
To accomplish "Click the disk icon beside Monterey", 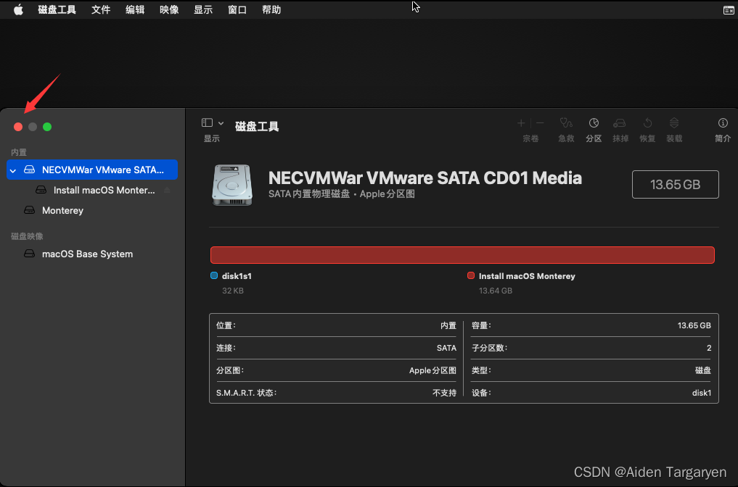I will 30,210.
